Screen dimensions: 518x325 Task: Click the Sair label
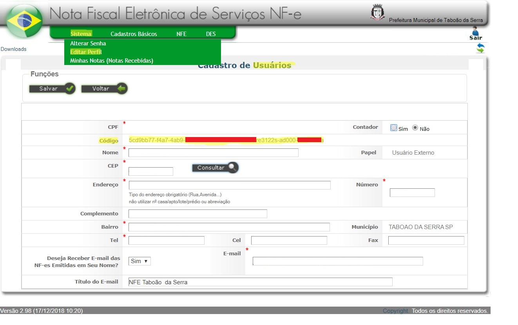click(476, 38)
